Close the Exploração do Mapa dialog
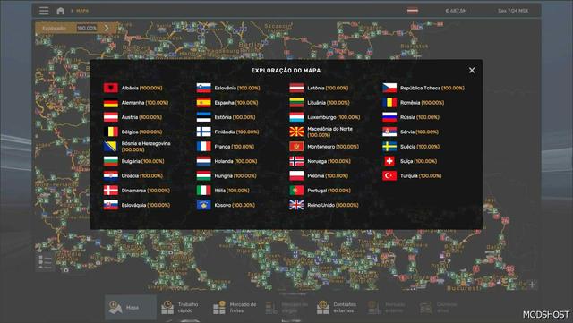573x323 pixels. tap(472, 70)
